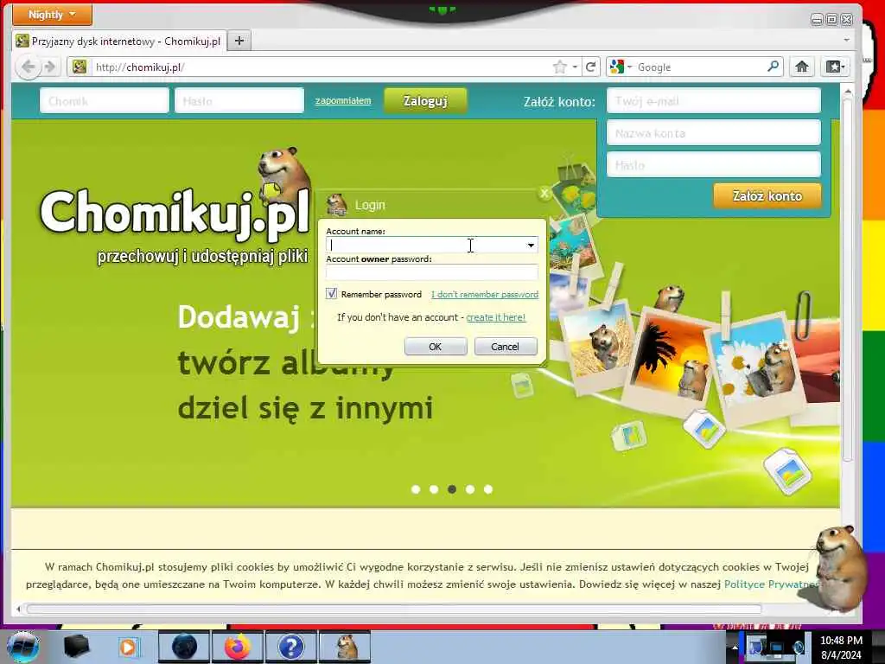The image size is (885, 664).
Task: Focus the Account owner password field
Action: pos(432,272)
